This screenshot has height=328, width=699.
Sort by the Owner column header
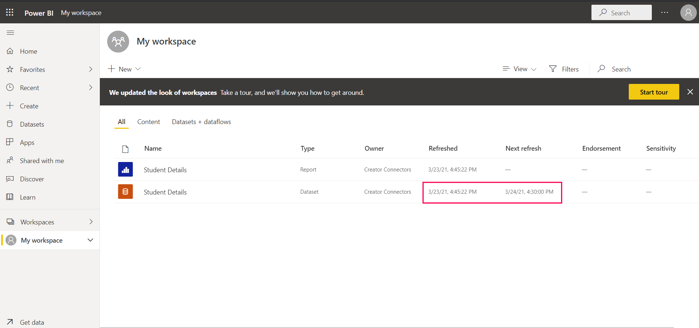click(374, 148)
